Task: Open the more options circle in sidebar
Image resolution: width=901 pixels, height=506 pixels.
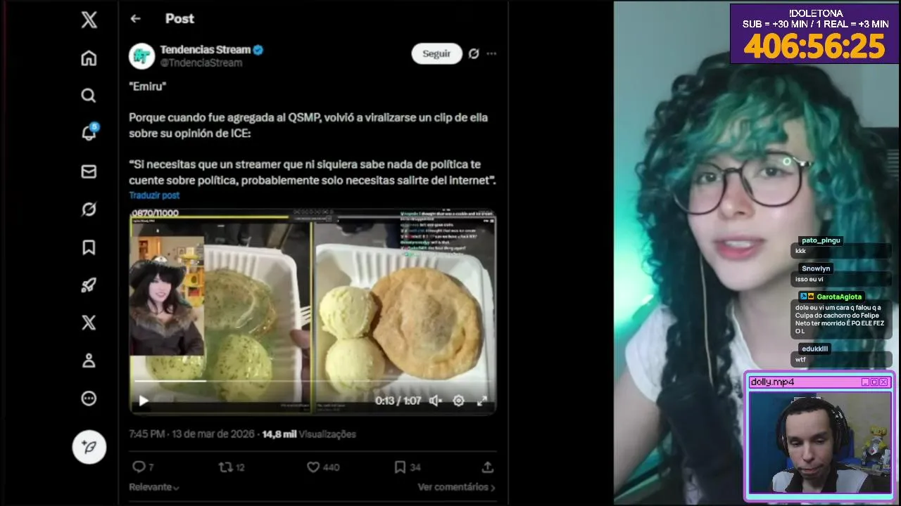Action: pyautogui.click(x=89, y=398)
